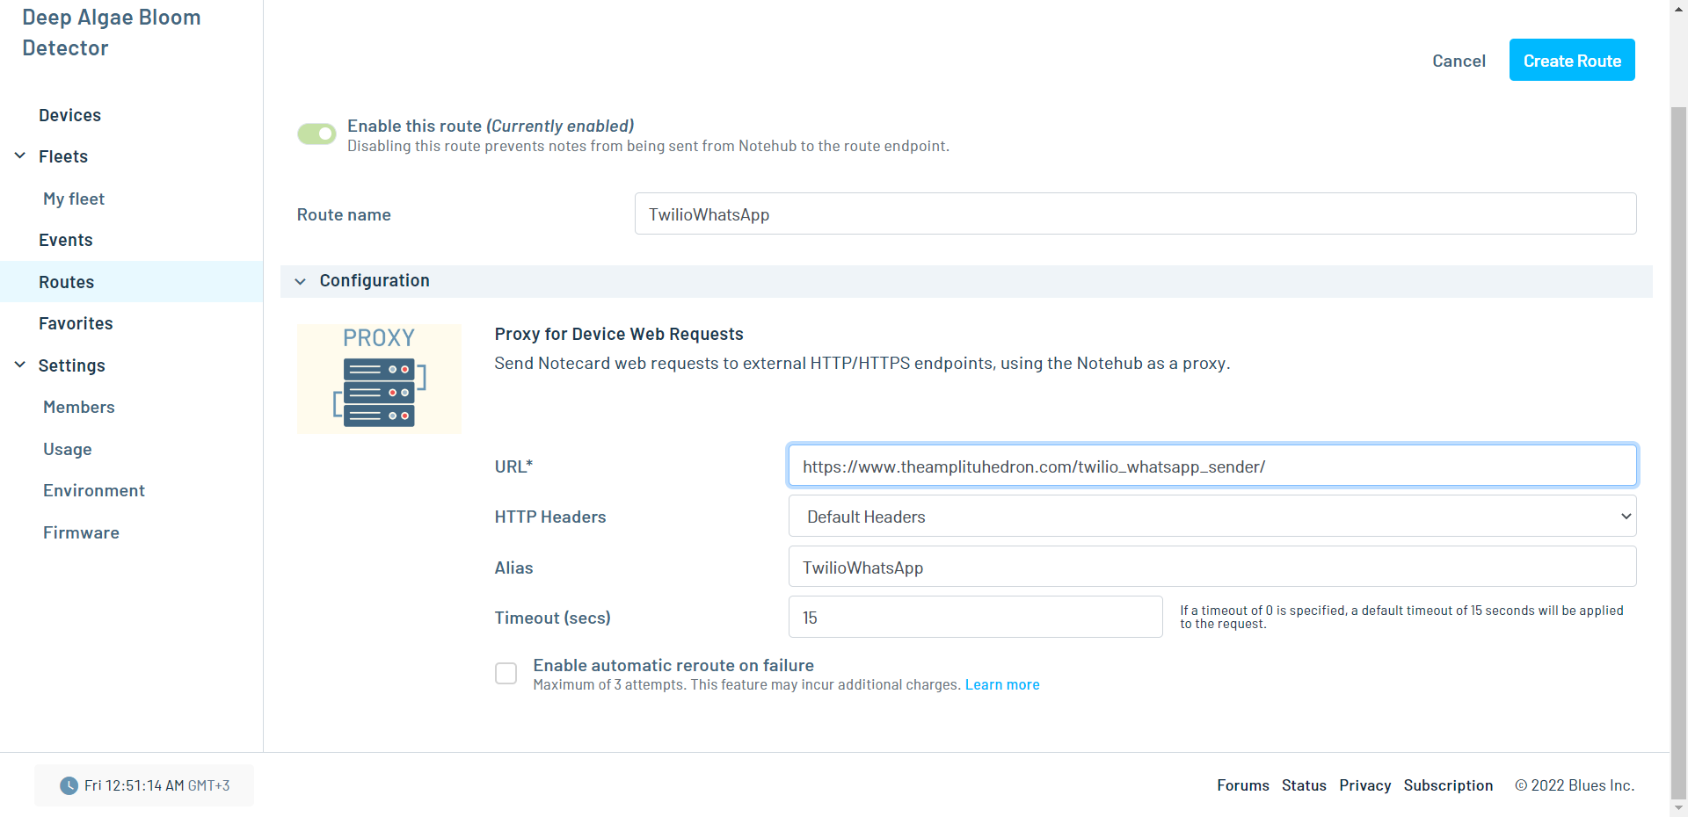Cancel the route creation
The height and width of the screenshot is (817, 1688).
click(1459, 61)
